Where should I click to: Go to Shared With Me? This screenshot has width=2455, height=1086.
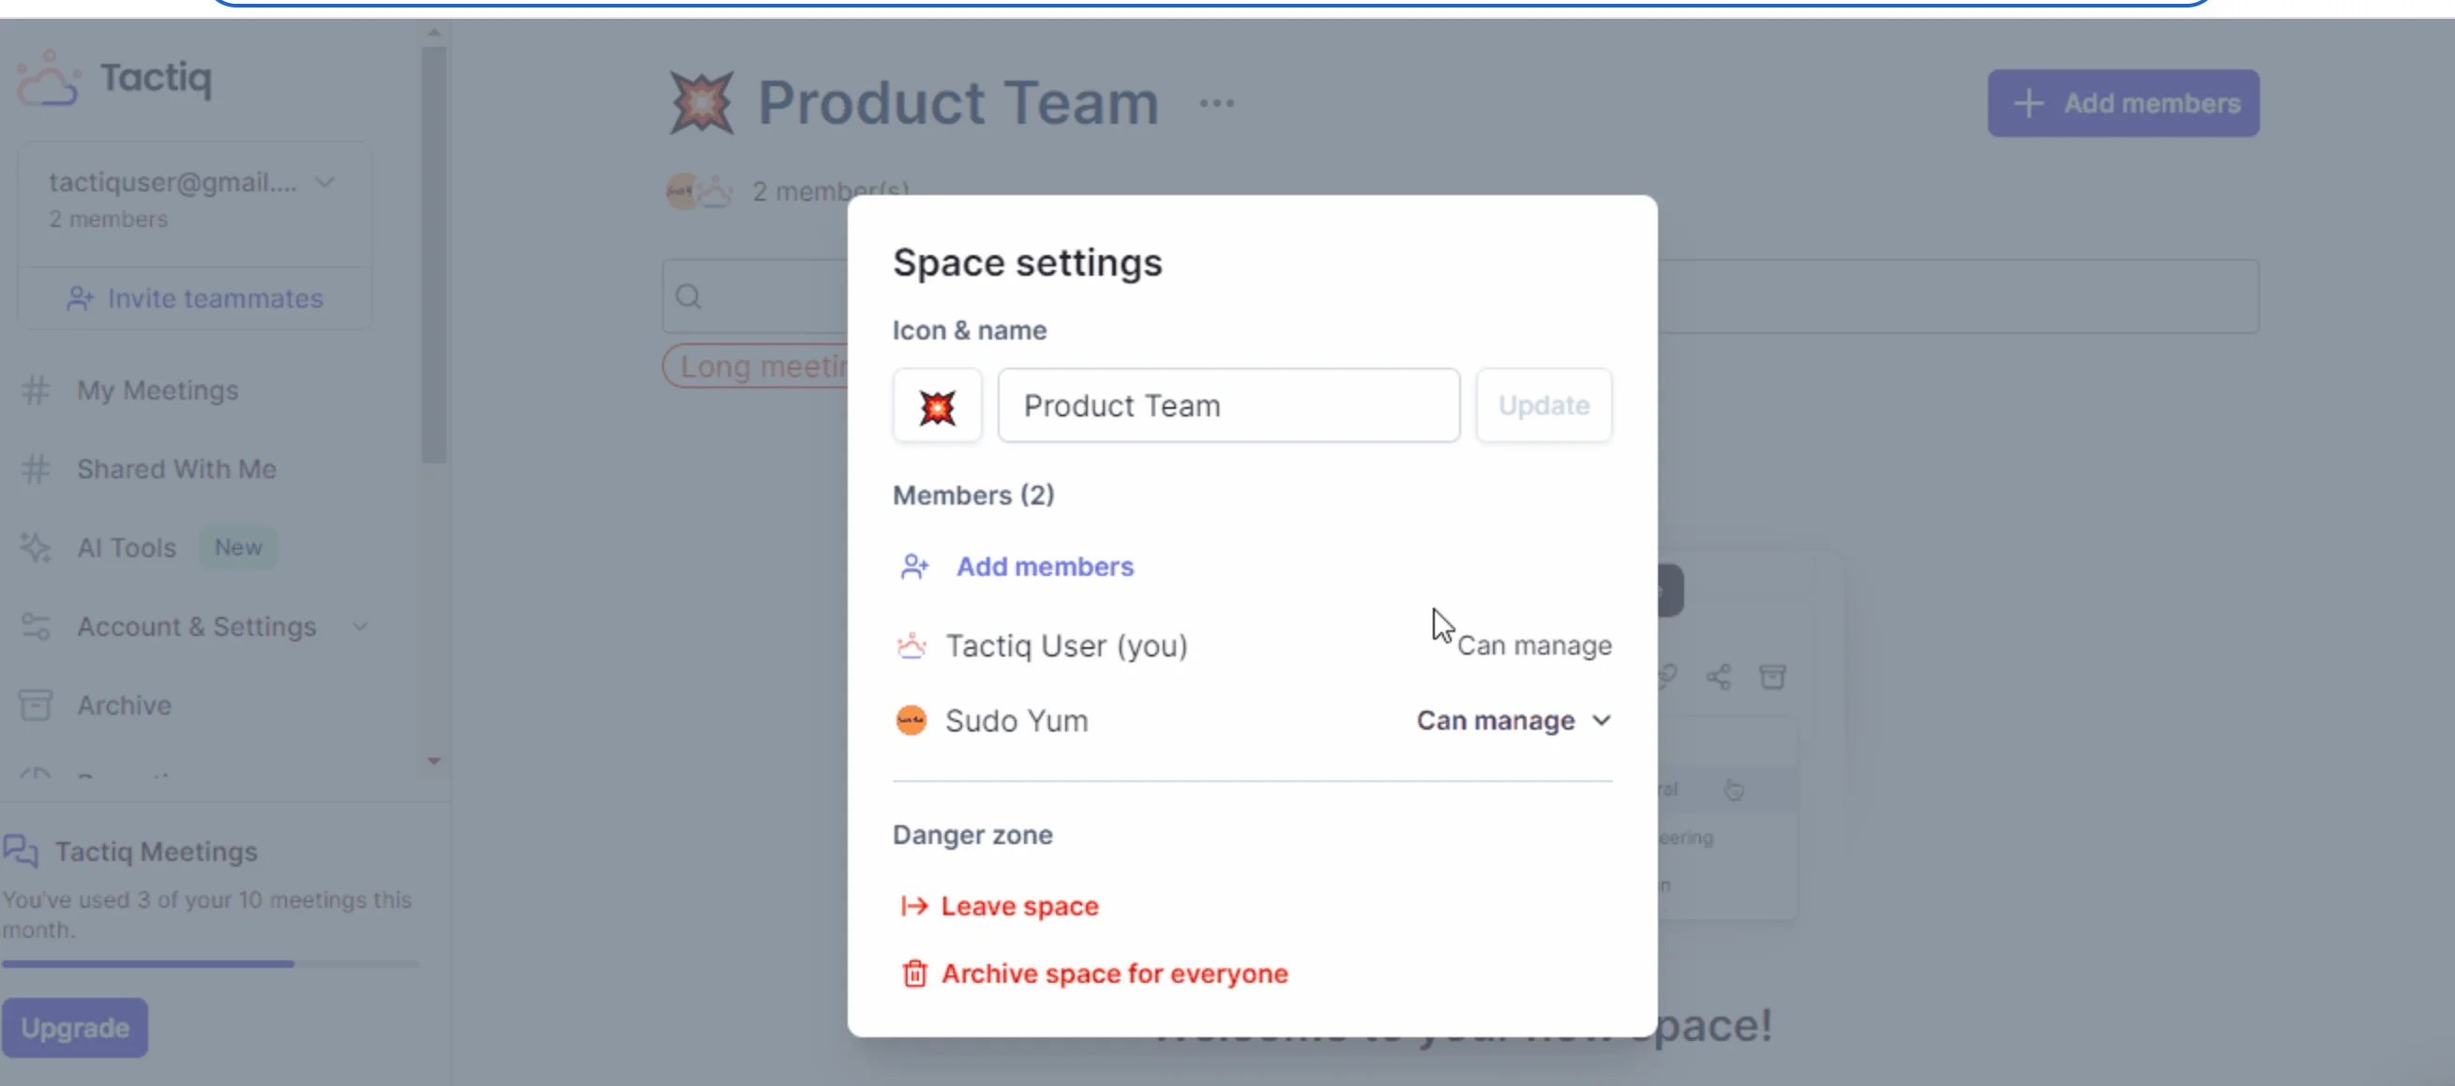pos(176,469)
